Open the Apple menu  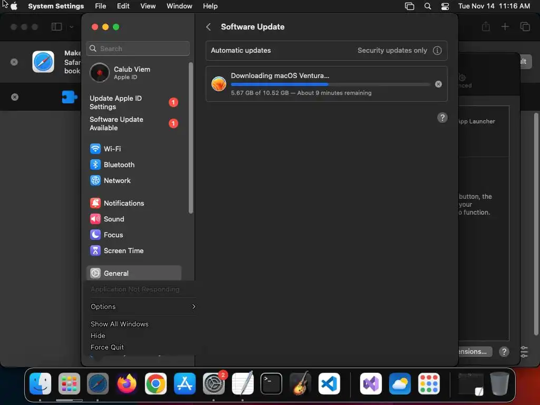pos(14,6)
